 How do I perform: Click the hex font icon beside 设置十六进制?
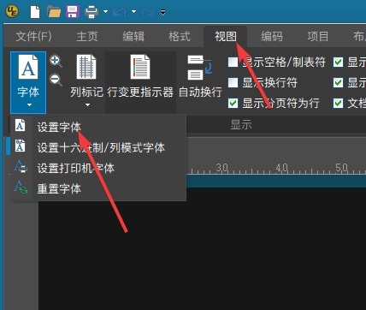pyautogui.click(x=20, y=146)
